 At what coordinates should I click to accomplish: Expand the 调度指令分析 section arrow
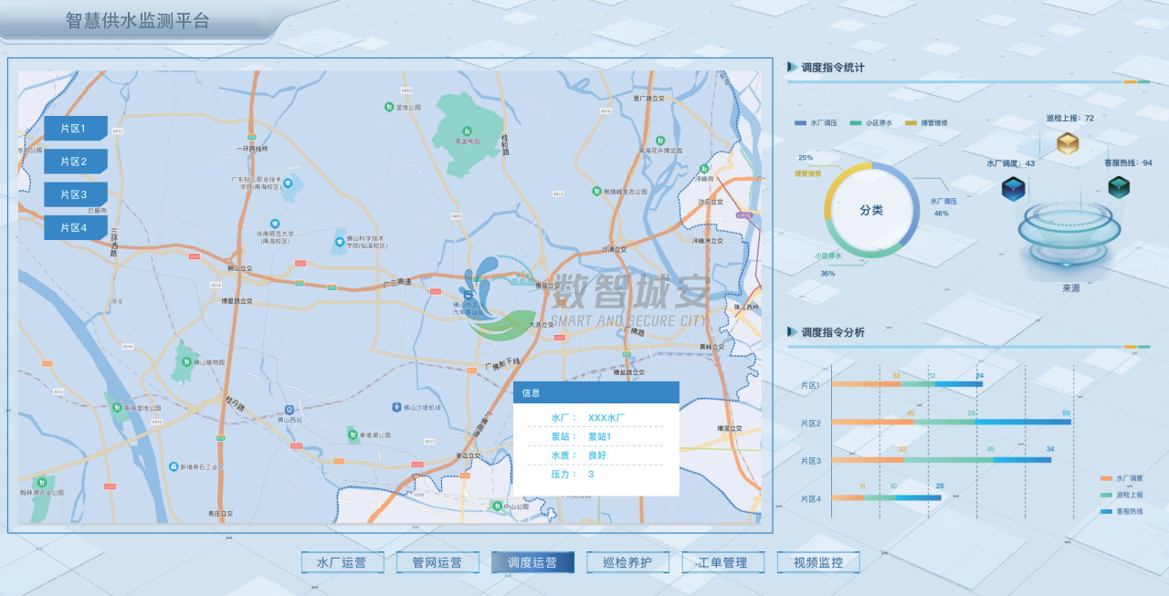(x=792, y=332)
